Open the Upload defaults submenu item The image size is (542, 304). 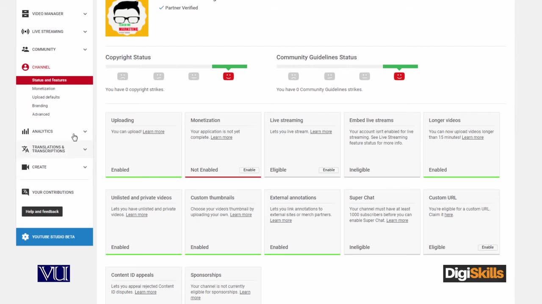(x=46, y=97)
